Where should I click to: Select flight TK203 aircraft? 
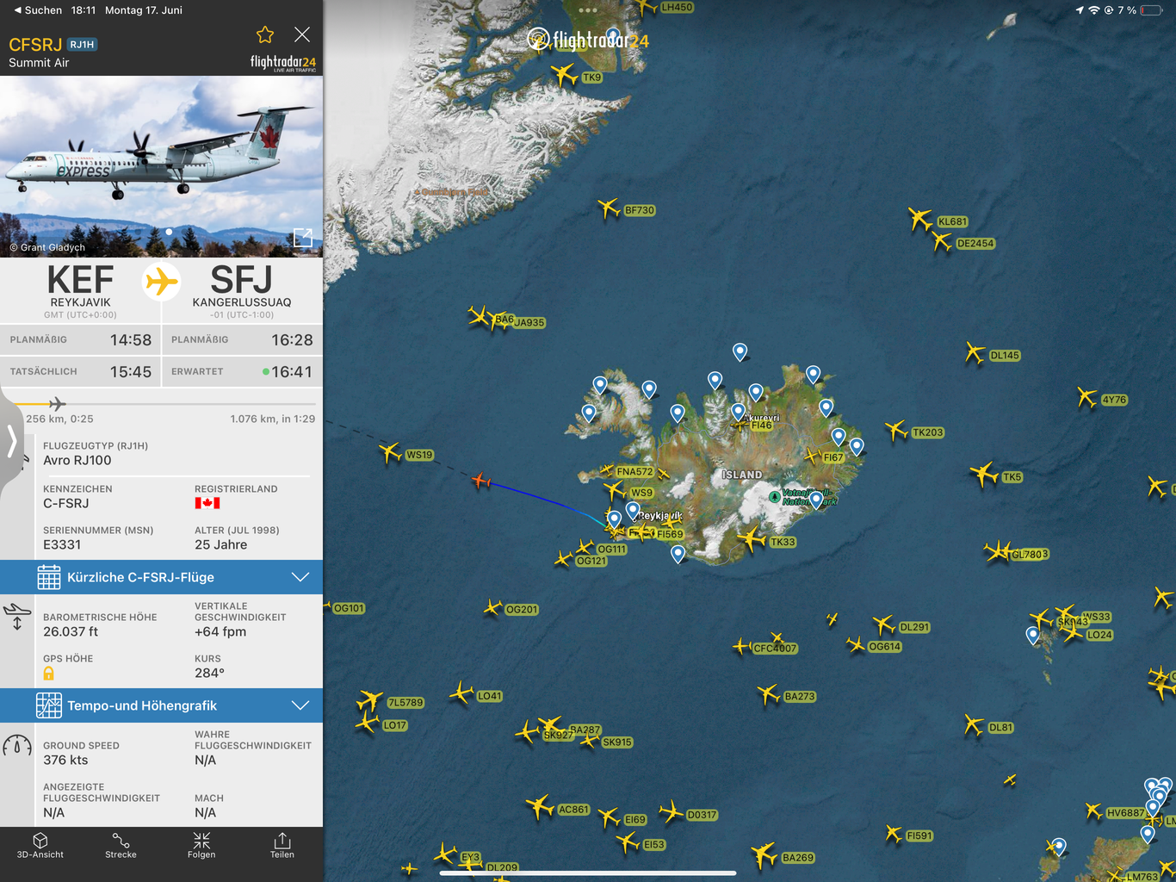click(x=896, y=430)
